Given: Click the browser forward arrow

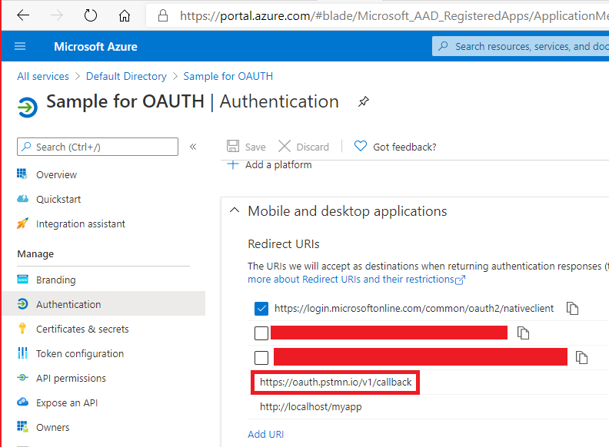Looking at the screenshot, I should 57,15.
